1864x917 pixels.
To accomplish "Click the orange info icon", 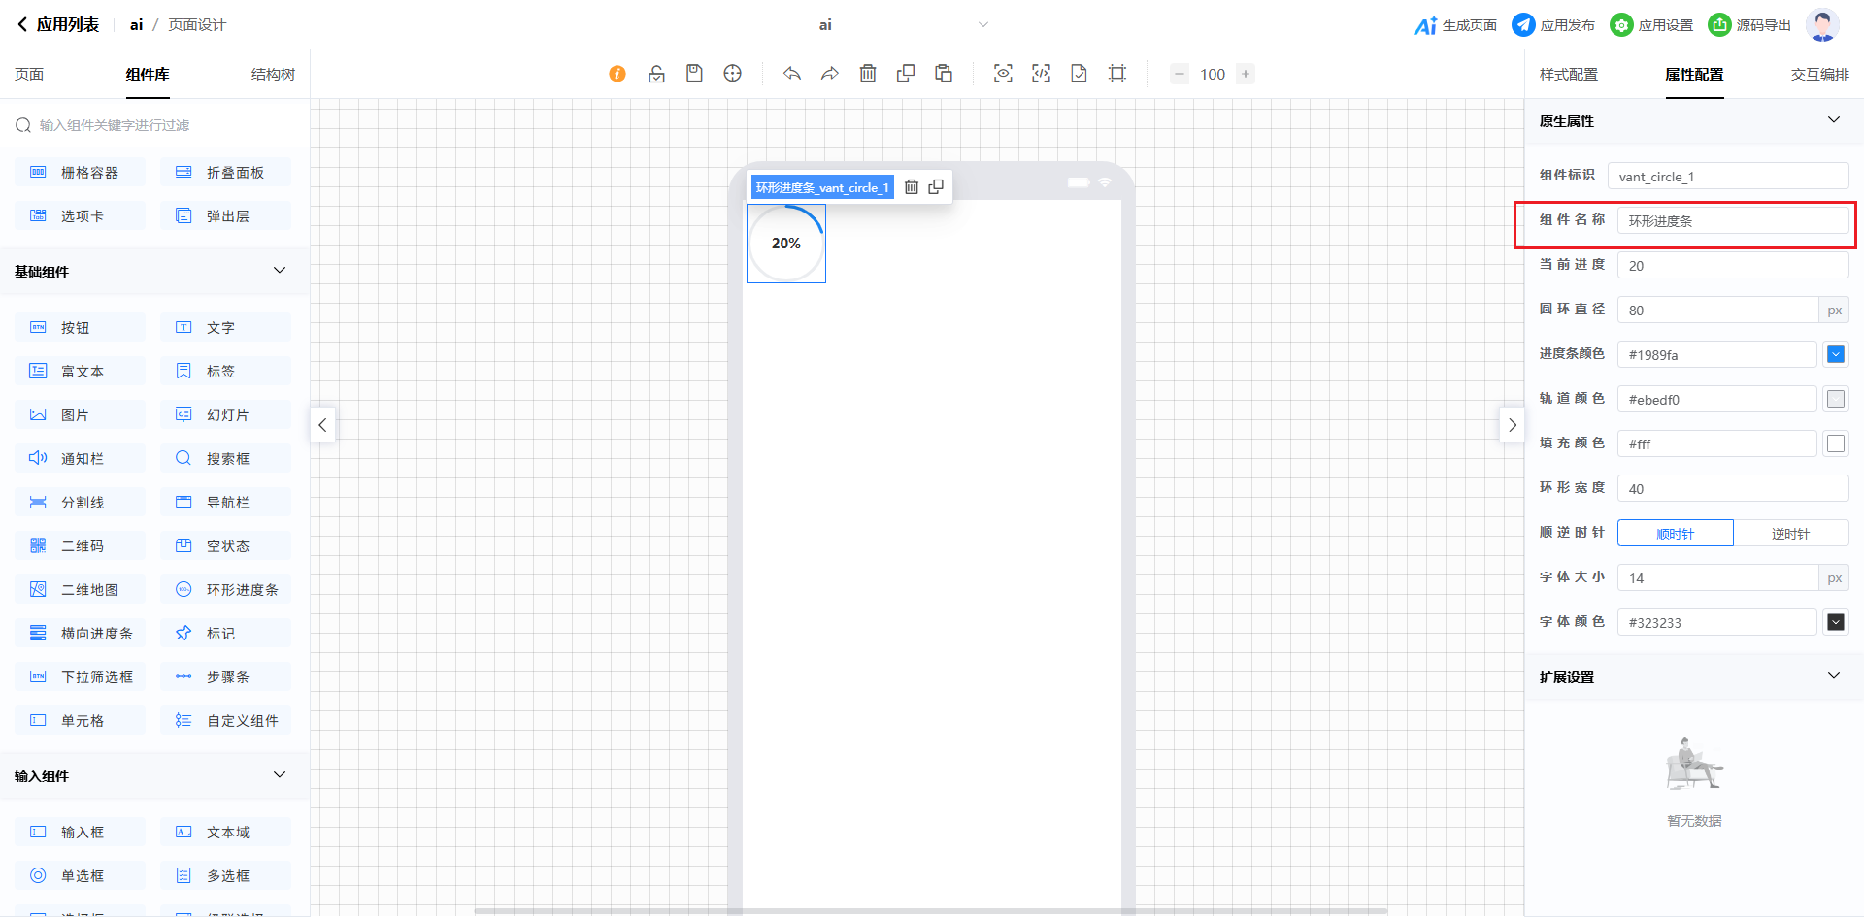I will pyautogui.click(x=617, y=74).
